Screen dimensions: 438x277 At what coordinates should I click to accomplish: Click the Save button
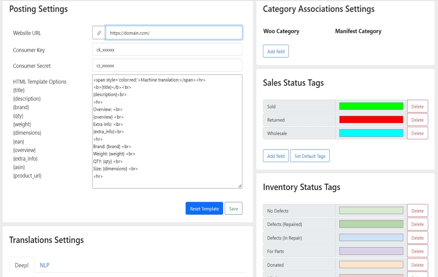click(233, 209)
